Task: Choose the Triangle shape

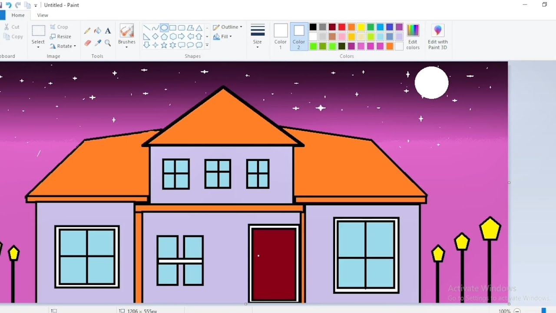Action: tap(199, 28)
